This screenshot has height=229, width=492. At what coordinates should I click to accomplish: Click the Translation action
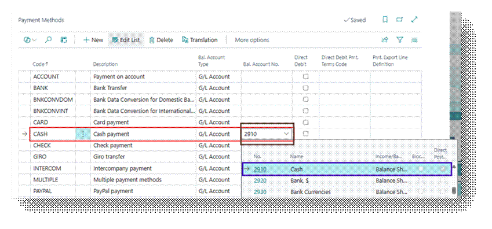[199, 40]
